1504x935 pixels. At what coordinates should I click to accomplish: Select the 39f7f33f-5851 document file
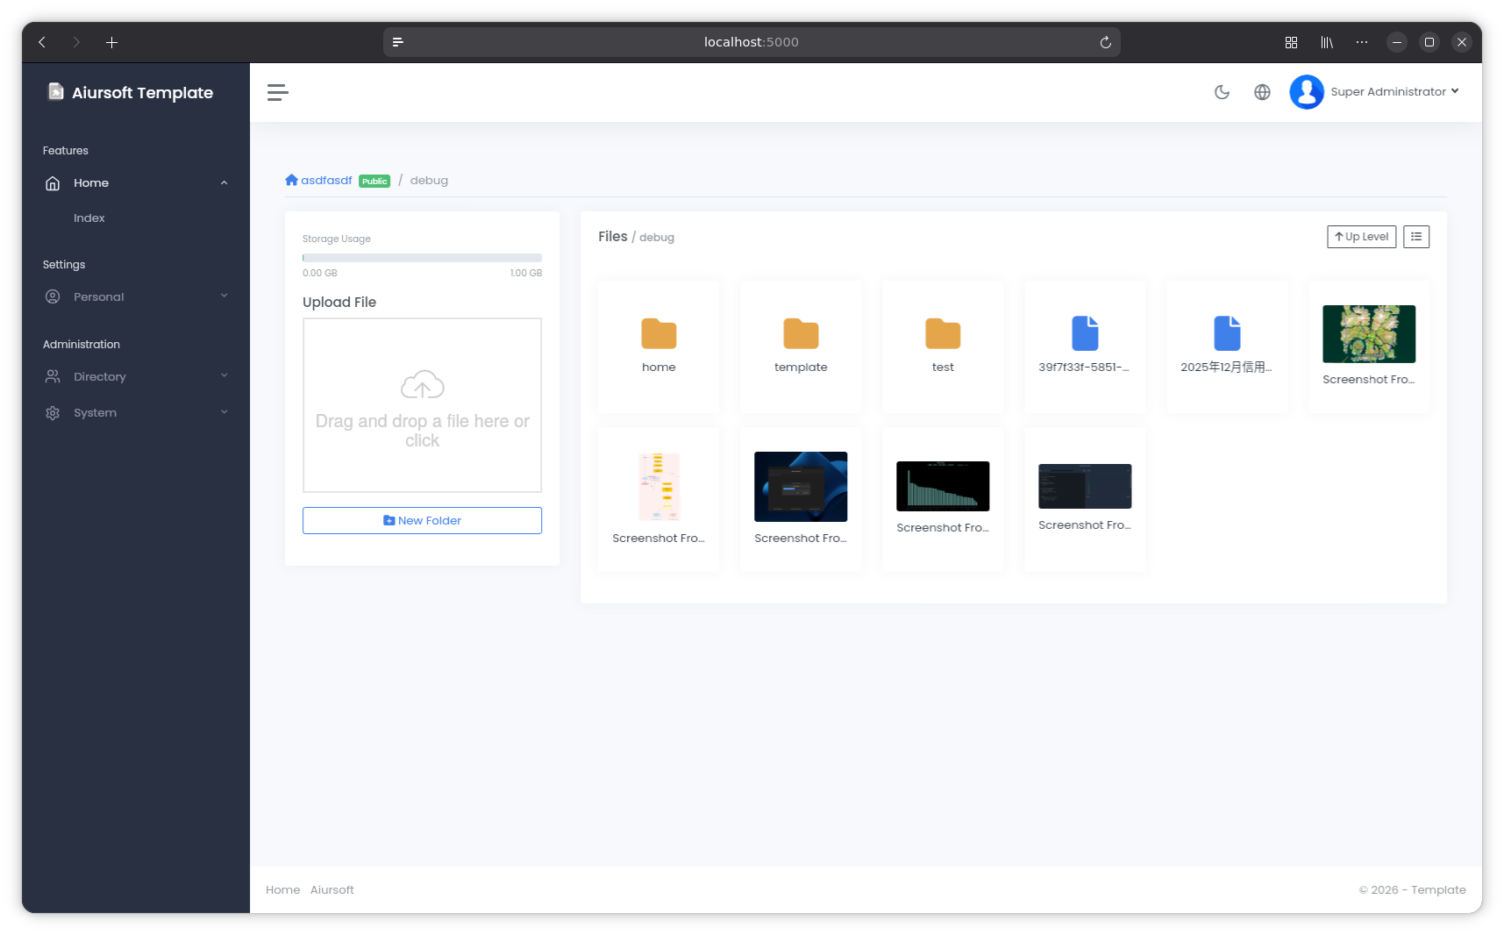pos(1085,346)
